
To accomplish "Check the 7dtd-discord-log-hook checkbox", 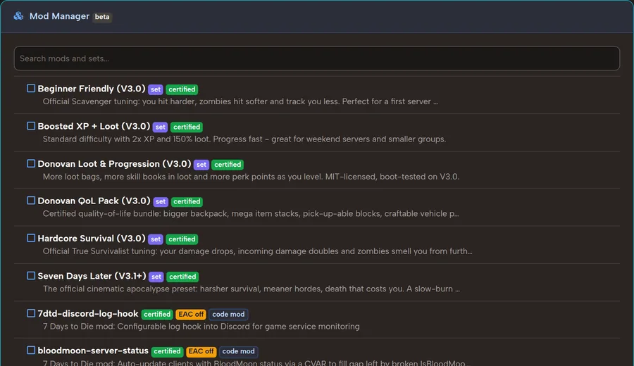I will 31,313.
